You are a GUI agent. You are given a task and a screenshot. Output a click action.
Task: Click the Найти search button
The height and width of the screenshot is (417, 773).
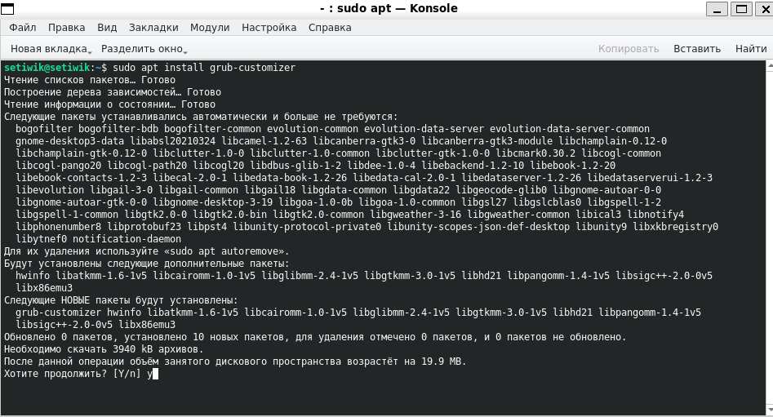click(751, 49)
